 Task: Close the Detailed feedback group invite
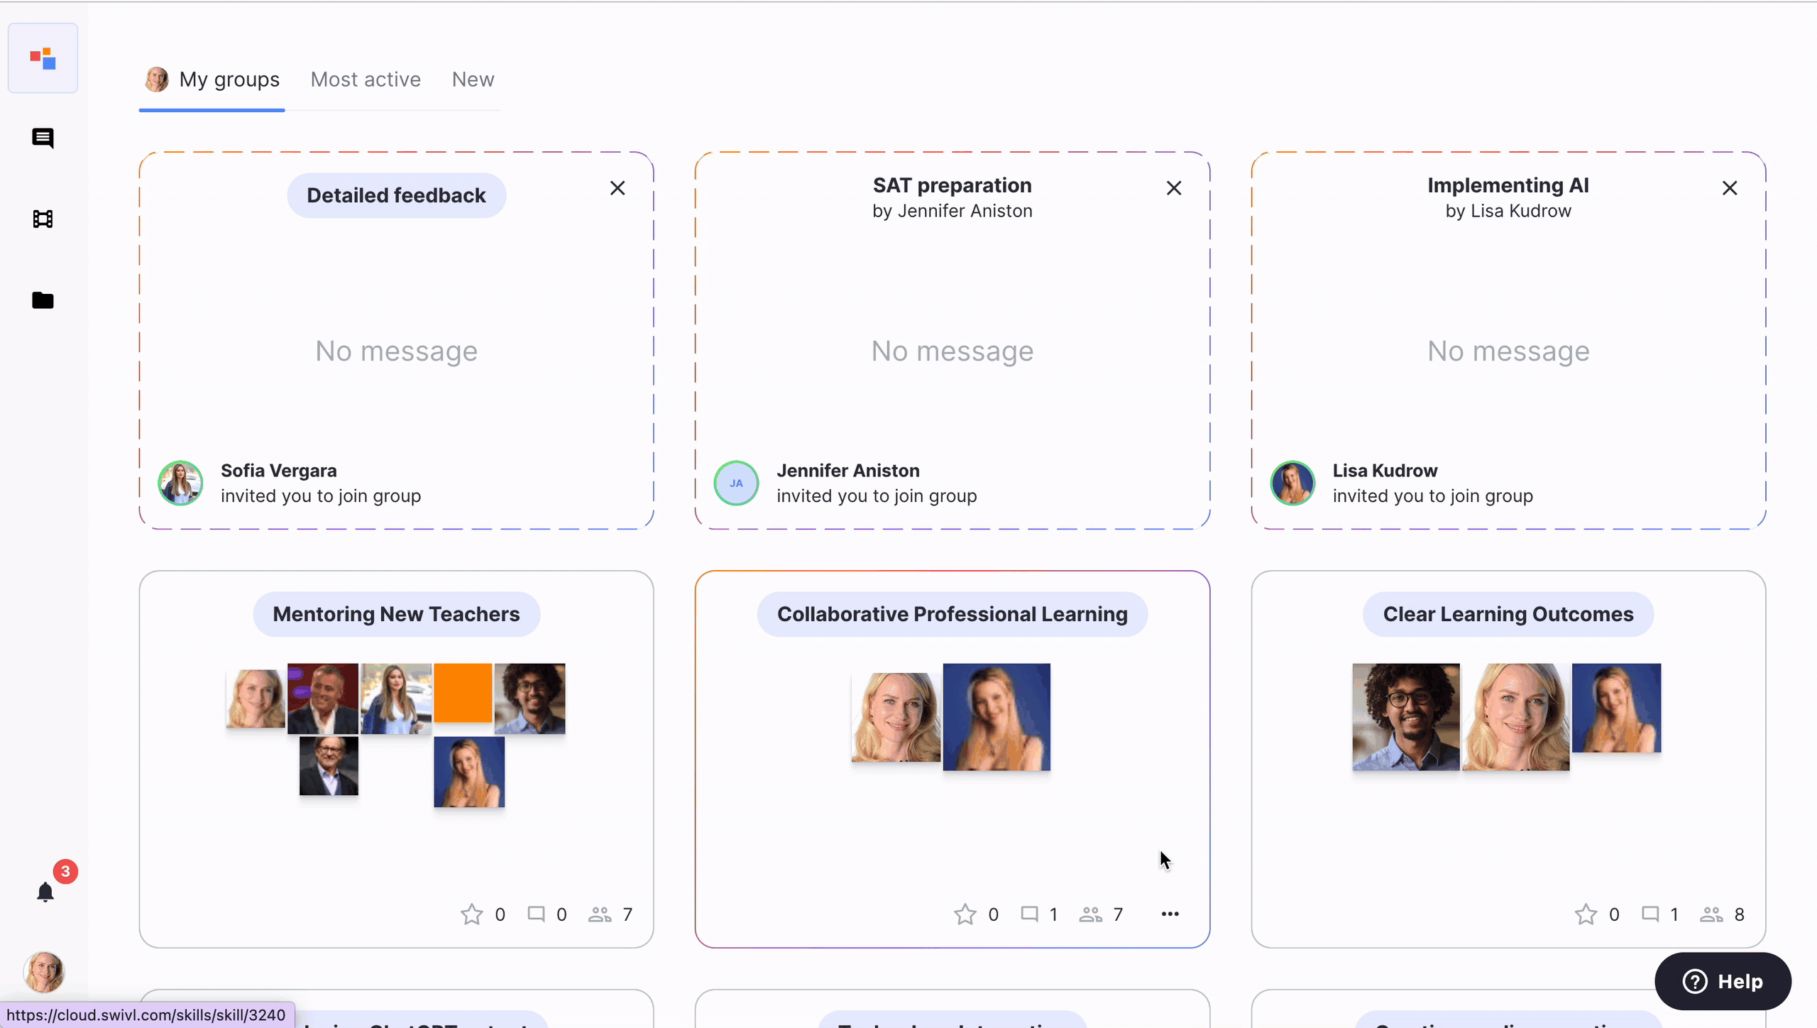[x=617, y=188]
